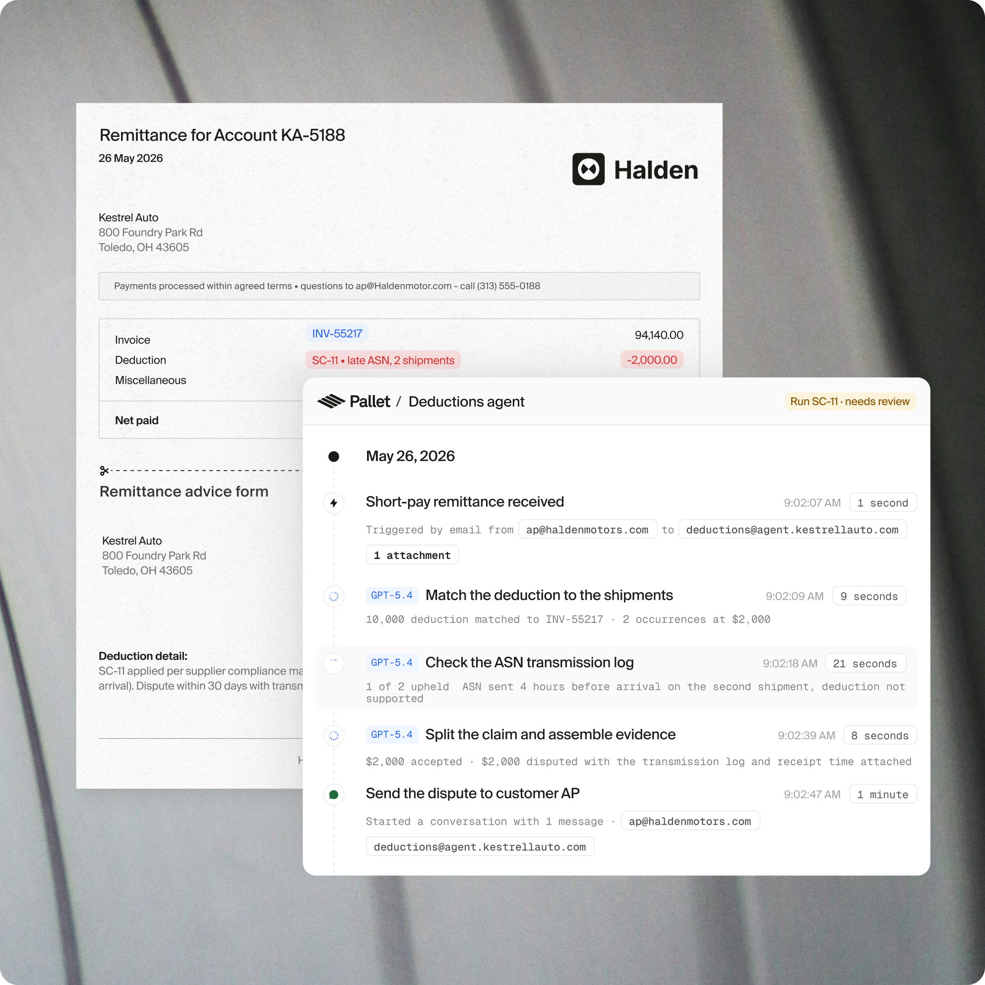Click the spinner icon beside Split the claim
Image resolution: width=985 pixels, height=985 pixels.
334,736
